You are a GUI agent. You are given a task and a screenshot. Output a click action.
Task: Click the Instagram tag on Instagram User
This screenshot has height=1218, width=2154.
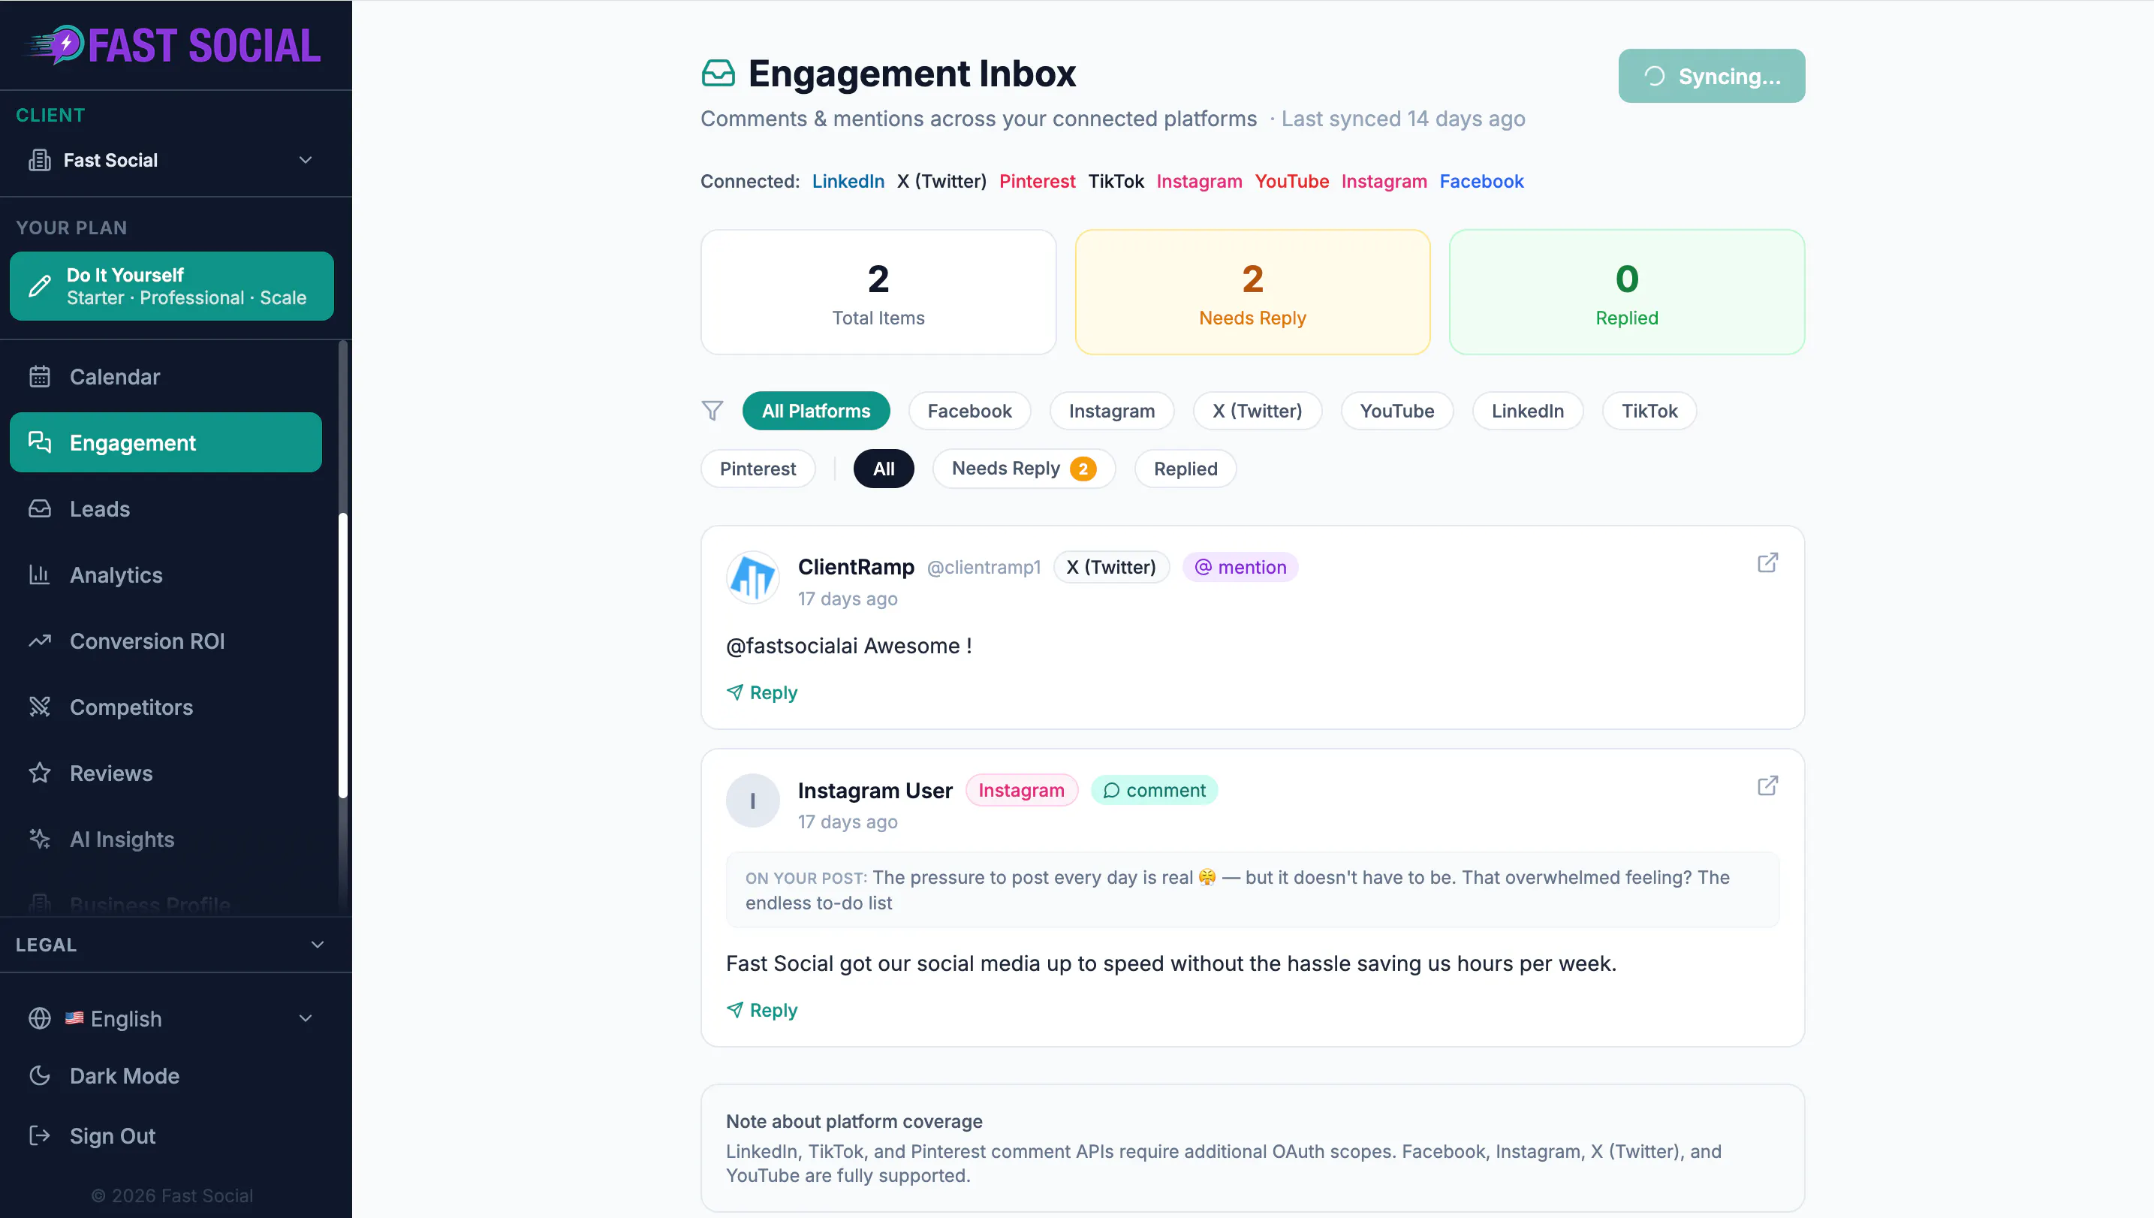1021,791
